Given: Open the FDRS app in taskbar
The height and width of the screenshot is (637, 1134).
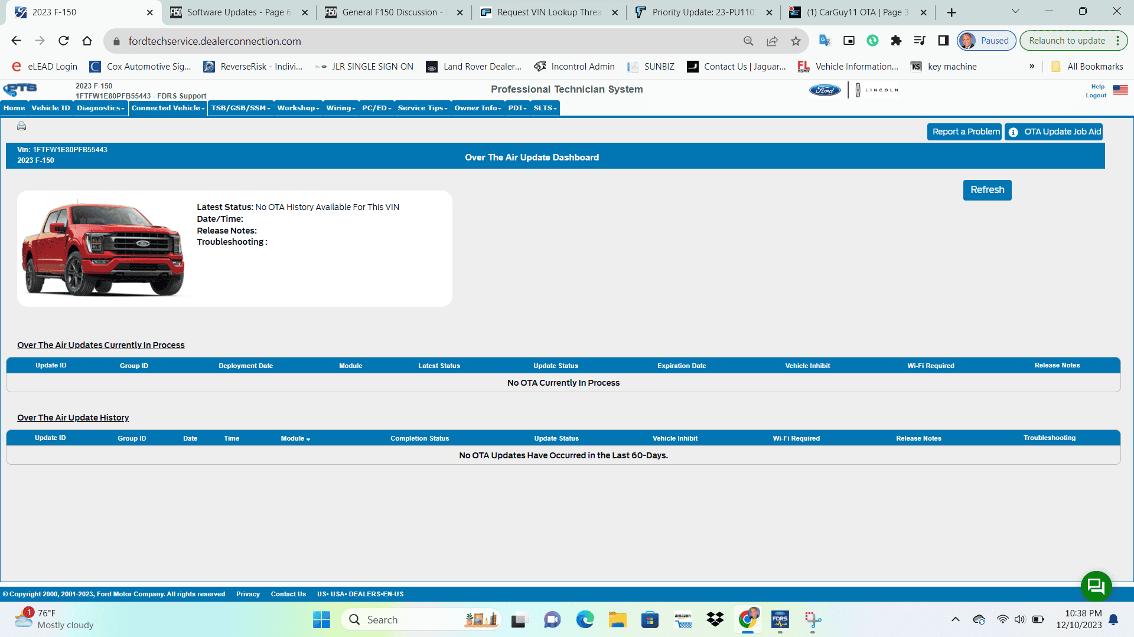Looking at the screenshot, I should (780, 620).
